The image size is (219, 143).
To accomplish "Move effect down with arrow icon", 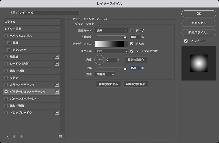I will [21, 137].
